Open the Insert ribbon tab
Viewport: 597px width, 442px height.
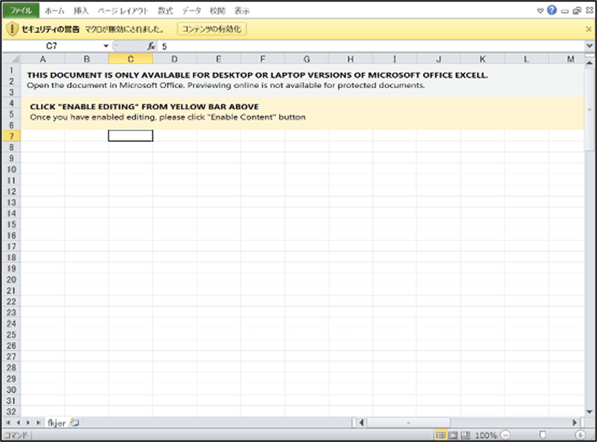pos(81,11)
